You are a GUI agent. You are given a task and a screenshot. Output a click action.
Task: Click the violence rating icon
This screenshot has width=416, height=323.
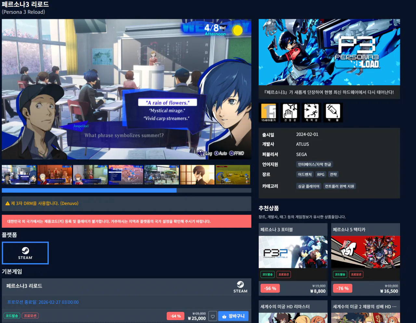pos(311,113)
